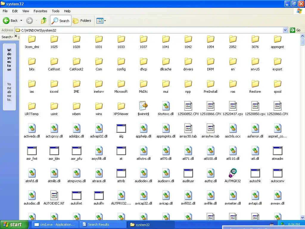The image size is (305, 229).
Task: Select the wbem folder icon
Action: coord(76,106)
